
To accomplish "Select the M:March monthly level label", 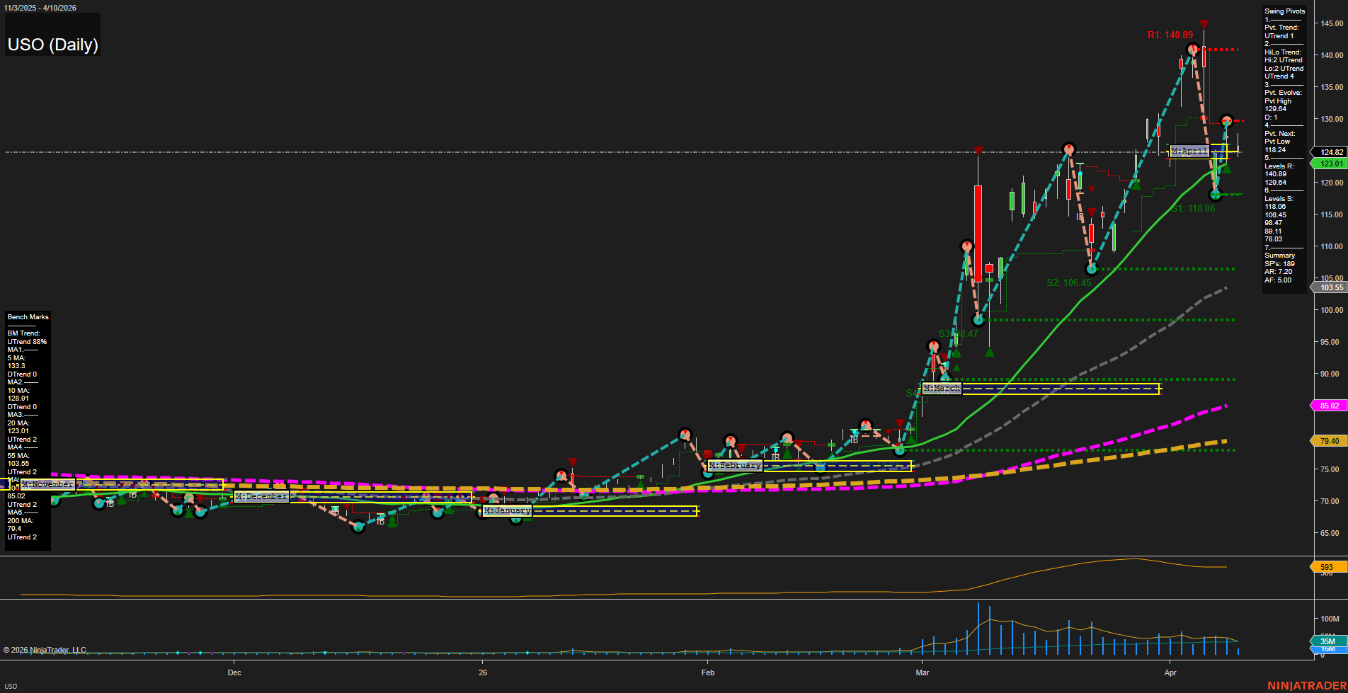I will click(x=942, y=389).
